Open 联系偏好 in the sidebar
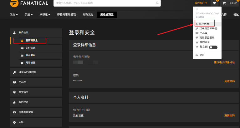Image resolution: width=240 pixels, height=128 pixels. tap(40, 56)
